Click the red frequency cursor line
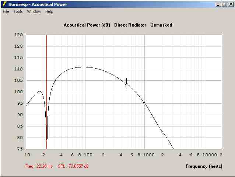Image resolution: width=235 pixels, height=177 pixels. (x=47, y=92)
